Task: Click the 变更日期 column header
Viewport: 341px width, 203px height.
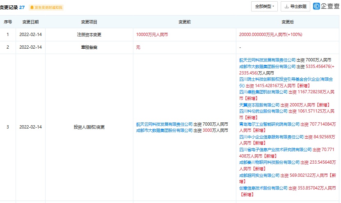Action: (x=30, y=22)
